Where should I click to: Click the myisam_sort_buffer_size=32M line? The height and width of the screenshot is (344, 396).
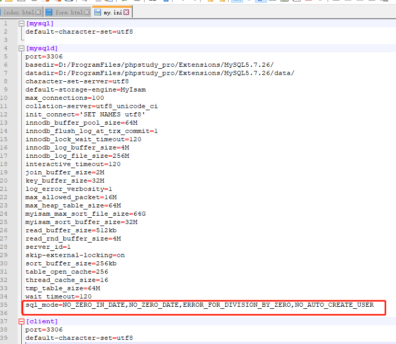81,222
